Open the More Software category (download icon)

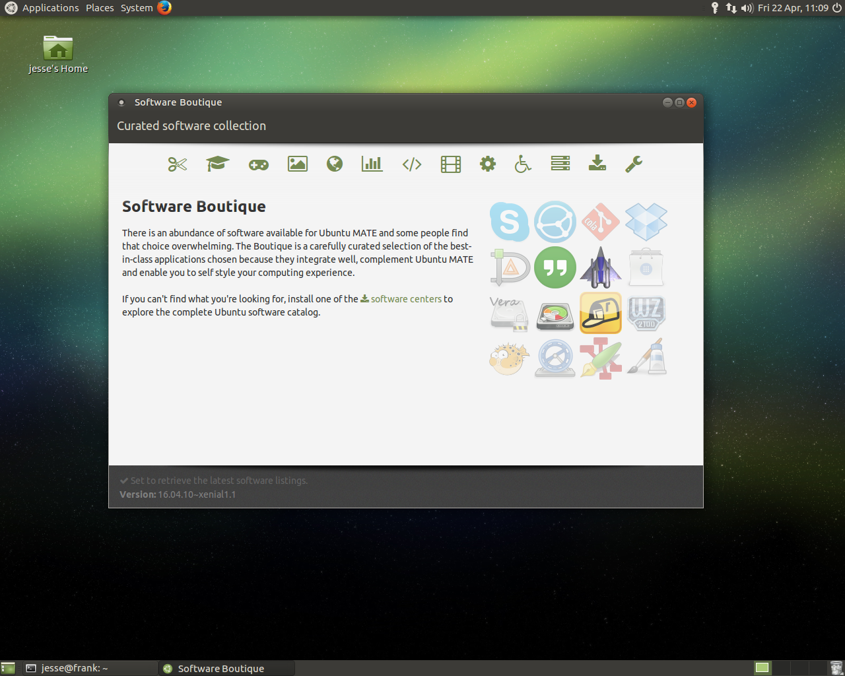pos(597,164)
